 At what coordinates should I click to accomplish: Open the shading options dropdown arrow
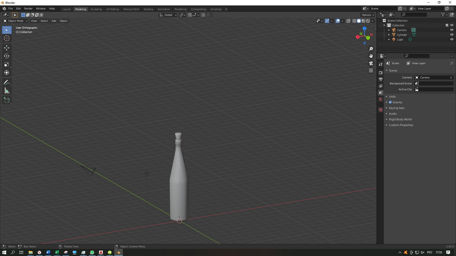click(x=373, y=21)
